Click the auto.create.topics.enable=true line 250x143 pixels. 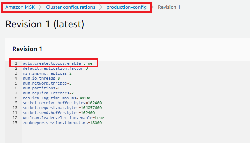(58, 63)
